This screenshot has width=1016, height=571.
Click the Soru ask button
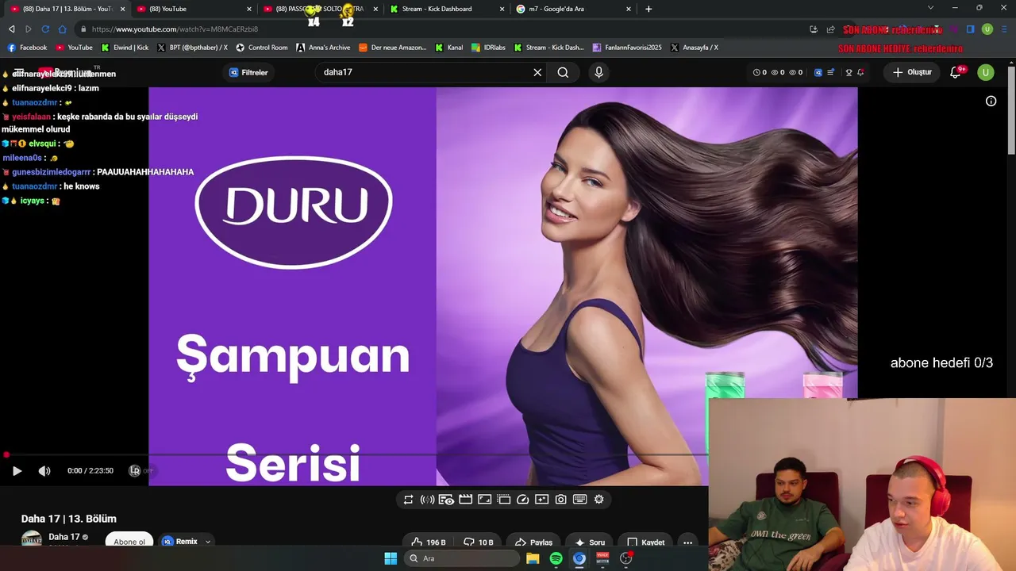(x=590, y=542)
